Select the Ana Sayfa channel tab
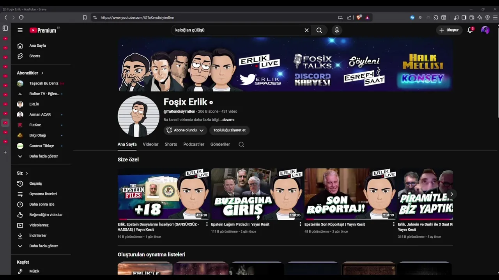The image size is (499, 280). [x=127, y=144]
